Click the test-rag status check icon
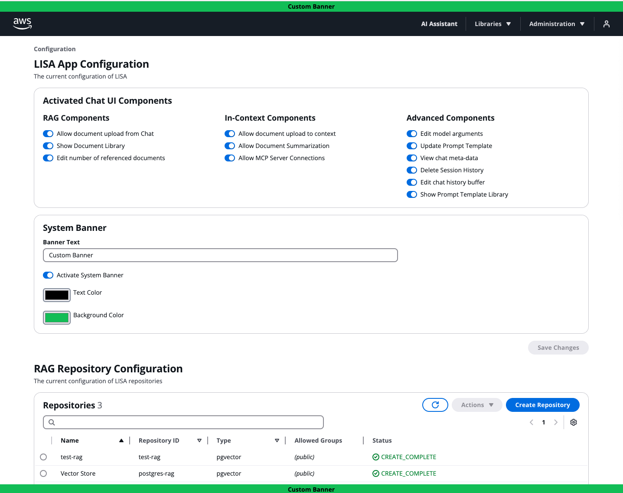Image resolution: width=623 pixels, height=493 pixels. pos(376,457)
